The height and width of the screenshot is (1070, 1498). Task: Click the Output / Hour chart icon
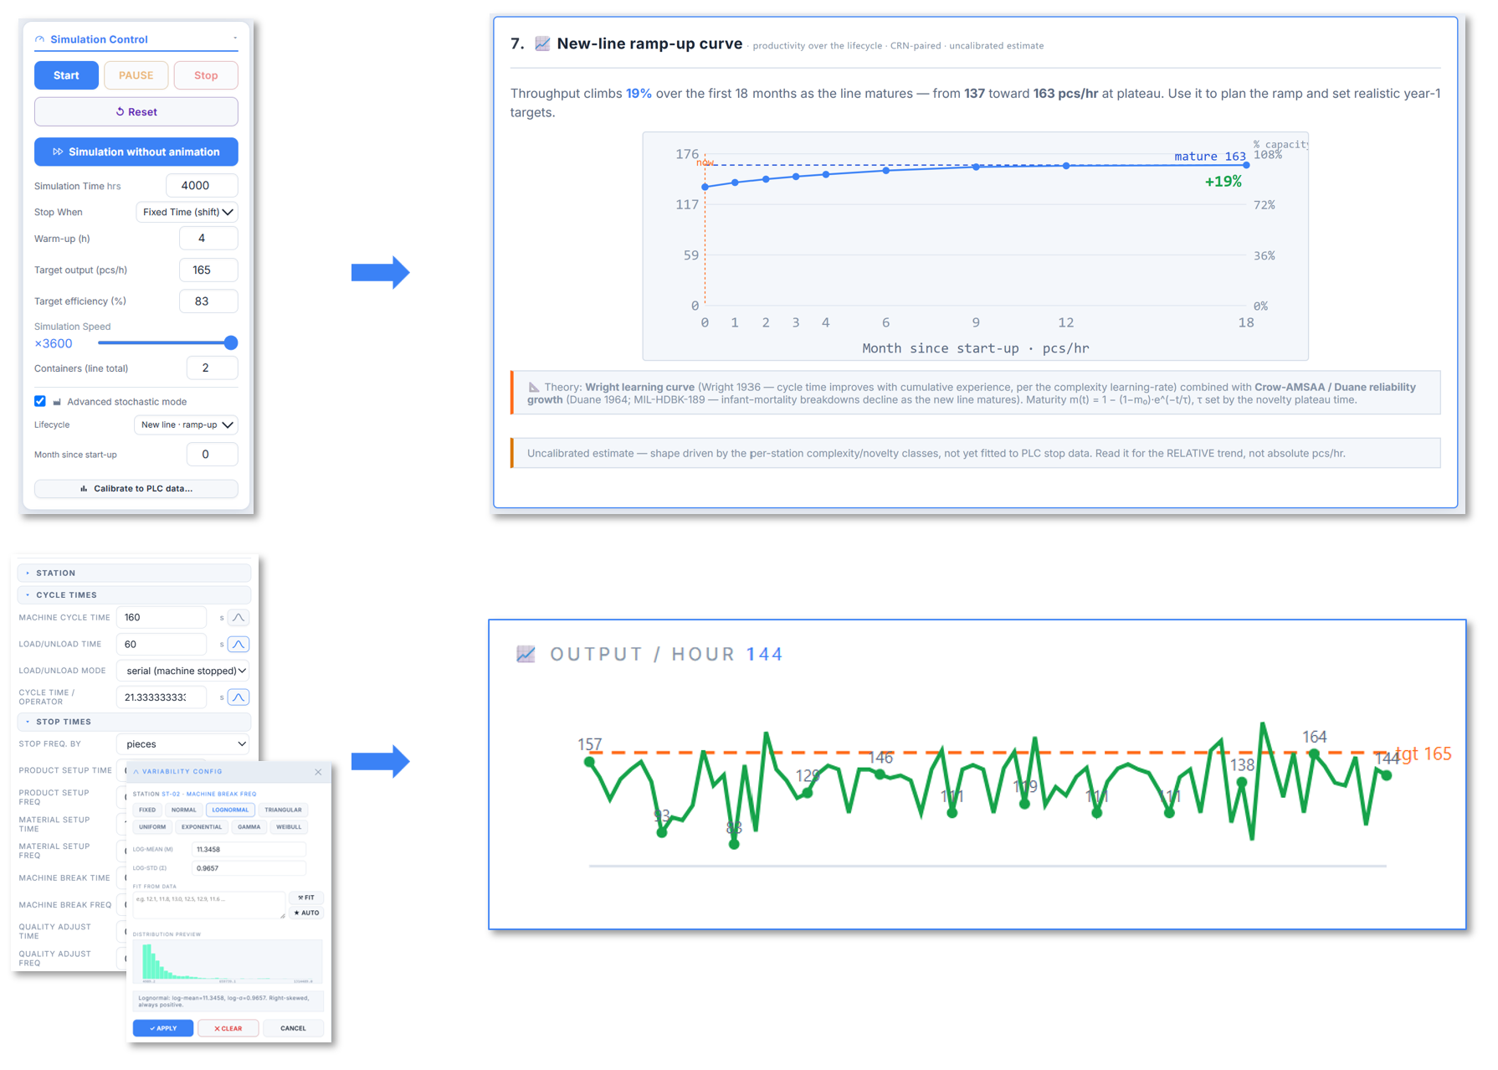526,654
